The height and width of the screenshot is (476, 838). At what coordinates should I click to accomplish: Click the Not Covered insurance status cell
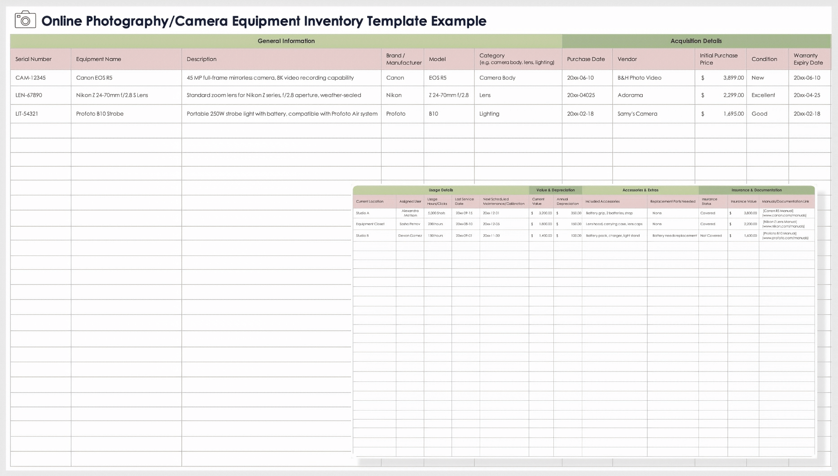pyautogui.click(x=711, y=236)
